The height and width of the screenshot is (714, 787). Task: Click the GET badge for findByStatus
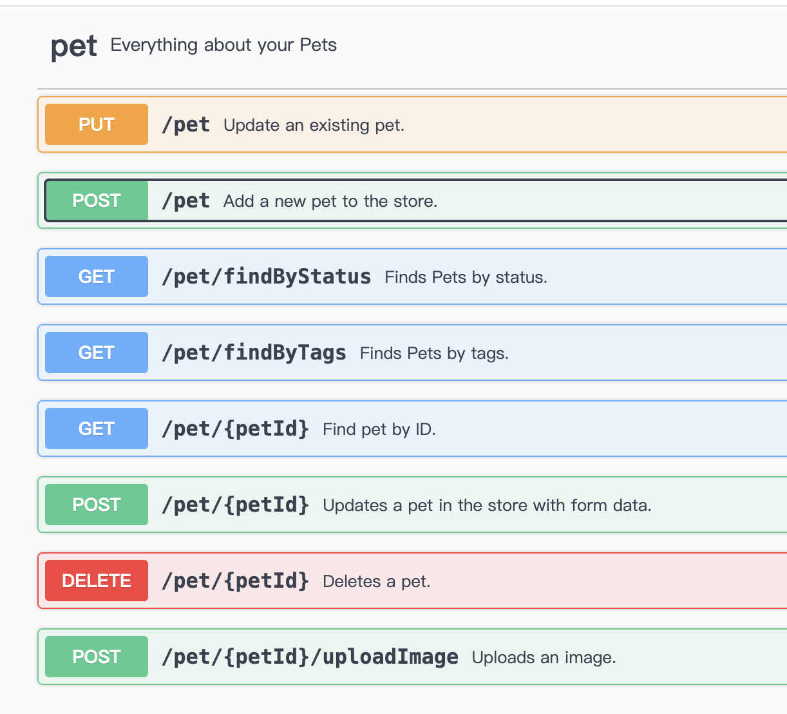click(x=97, y=276)
